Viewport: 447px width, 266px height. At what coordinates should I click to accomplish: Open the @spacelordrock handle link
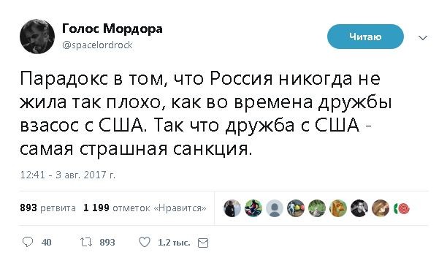(97, 45)
